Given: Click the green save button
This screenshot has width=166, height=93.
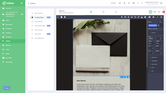Looking at the screenshot, I should pyautogui.click(x=150, y=12).
